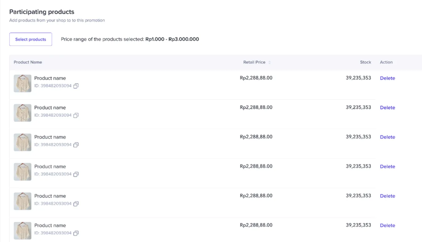The image size is (422, 242).
Task: Click the sixth row's Rp2,288,88.00 price
Action: pyautogui.click(x=256, y=225)
